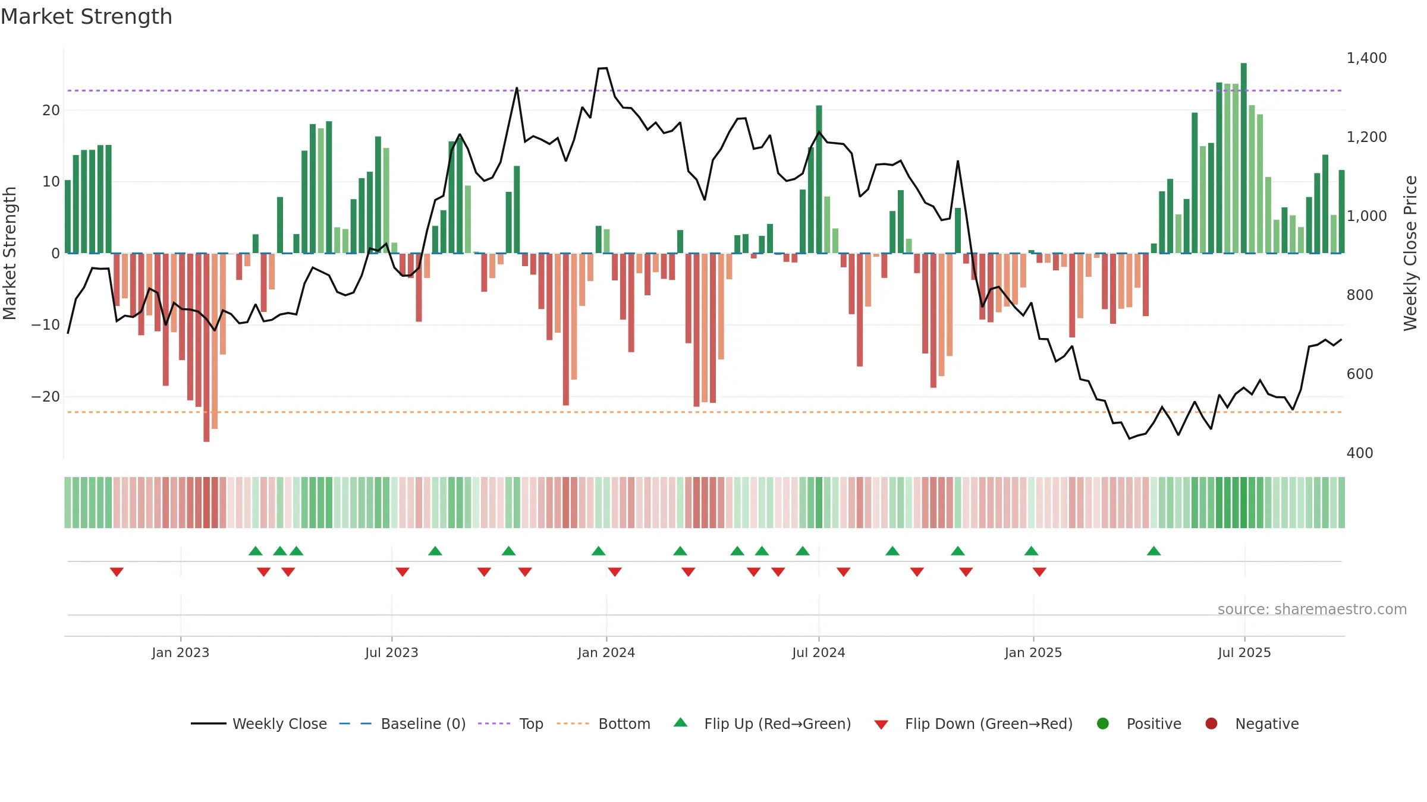Click the deepest red bar in early 2023
This screenshot has width=1427, height=802.
[x=206, y=348]
